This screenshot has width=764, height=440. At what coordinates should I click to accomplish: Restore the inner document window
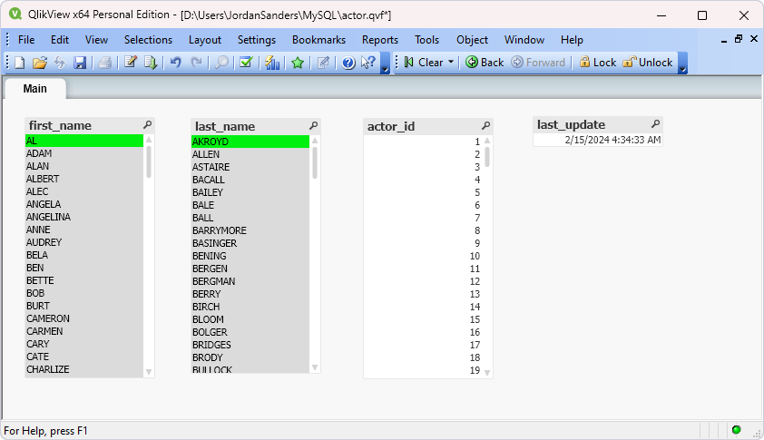click(x=739, y=39)
